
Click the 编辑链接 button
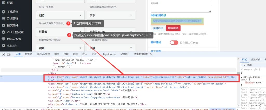coord(158,28)
